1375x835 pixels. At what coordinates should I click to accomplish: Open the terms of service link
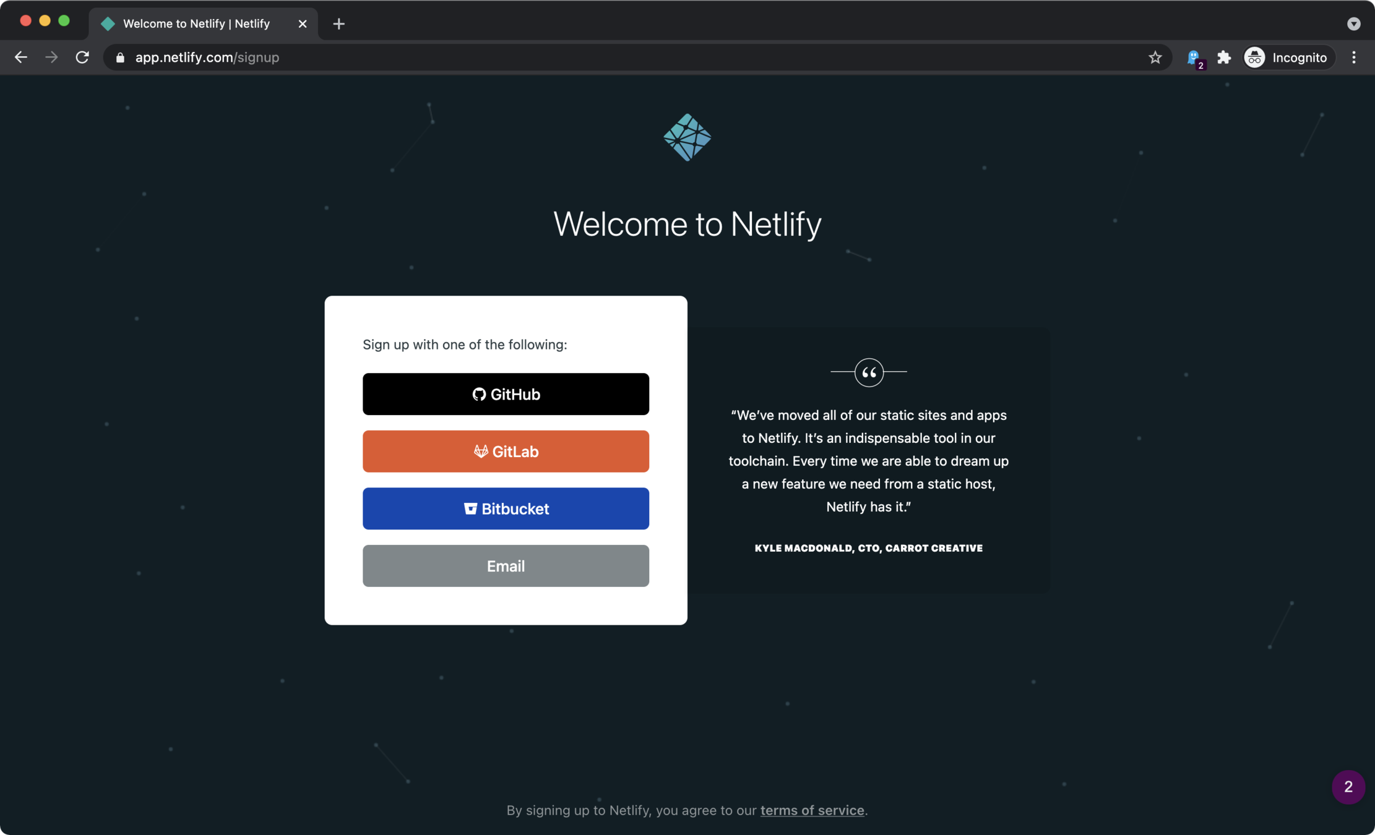812,810
